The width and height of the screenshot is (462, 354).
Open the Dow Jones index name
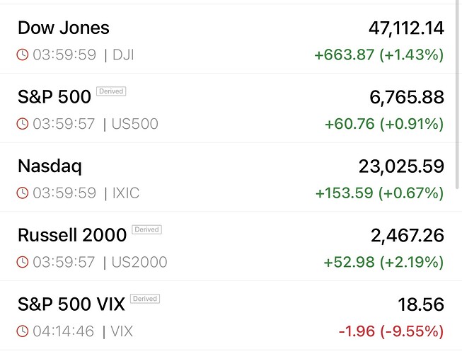63,28
